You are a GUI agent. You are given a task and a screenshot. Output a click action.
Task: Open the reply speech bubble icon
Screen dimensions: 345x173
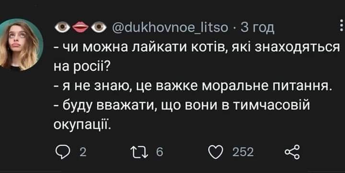pos(63,152)
